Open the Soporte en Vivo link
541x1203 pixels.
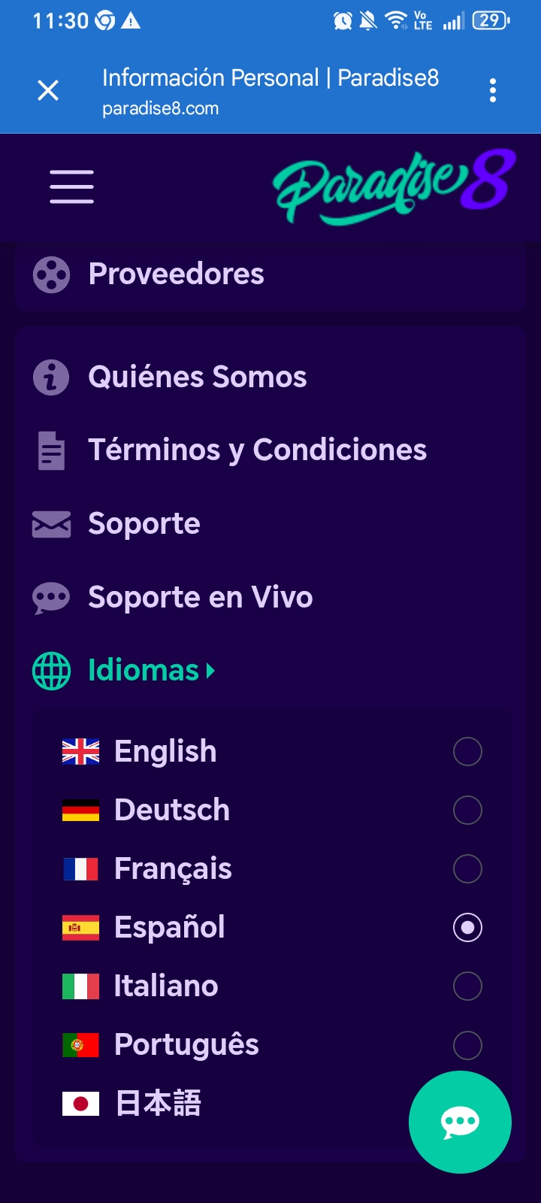pos(200,598)
